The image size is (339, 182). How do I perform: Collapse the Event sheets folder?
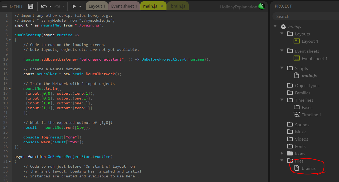(282, 51)
